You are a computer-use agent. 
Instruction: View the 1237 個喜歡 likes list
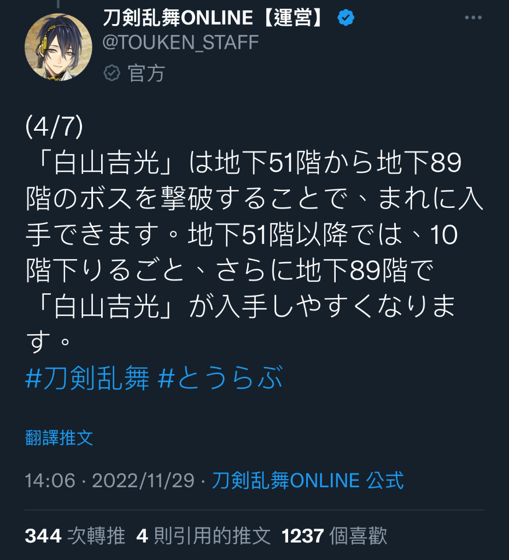click(335, 536)
